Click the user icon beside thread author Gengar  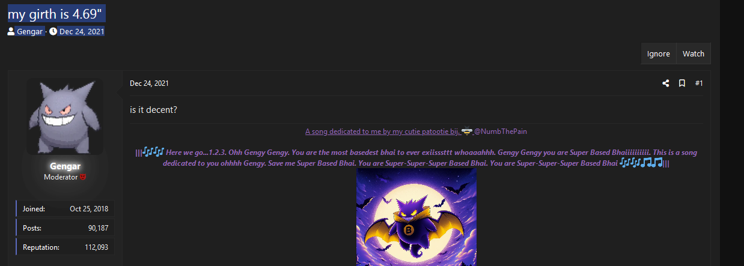click(11, 31)
